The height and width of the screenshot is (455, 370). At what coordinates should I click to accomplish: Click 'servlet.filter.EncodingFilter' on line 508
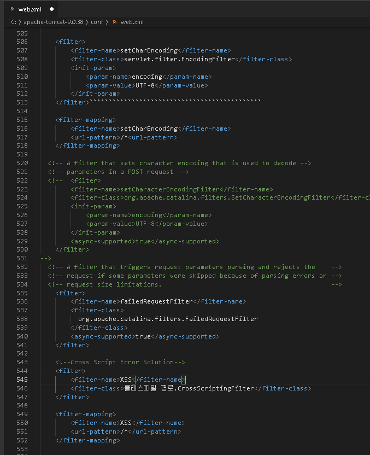tap(179, 59)
